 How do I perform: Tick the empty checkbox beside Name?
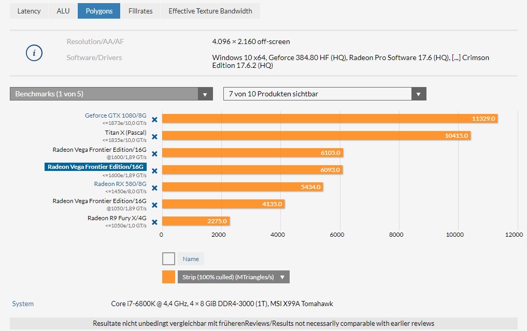tap(168, 259)
